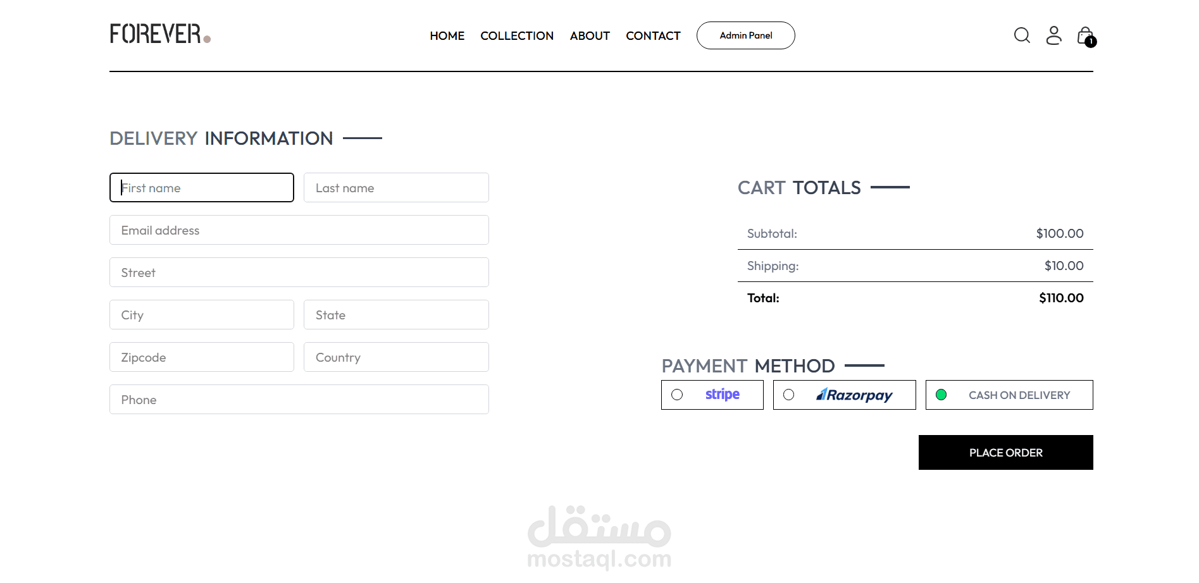Click the FOREVER logo
This screenshot has width=1199, height=583.
159,34
